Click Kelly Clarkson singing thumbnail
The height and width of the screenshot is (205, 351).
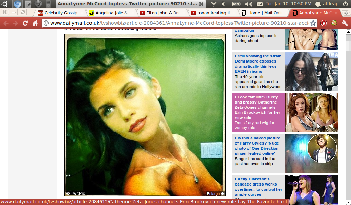[311, 189]
